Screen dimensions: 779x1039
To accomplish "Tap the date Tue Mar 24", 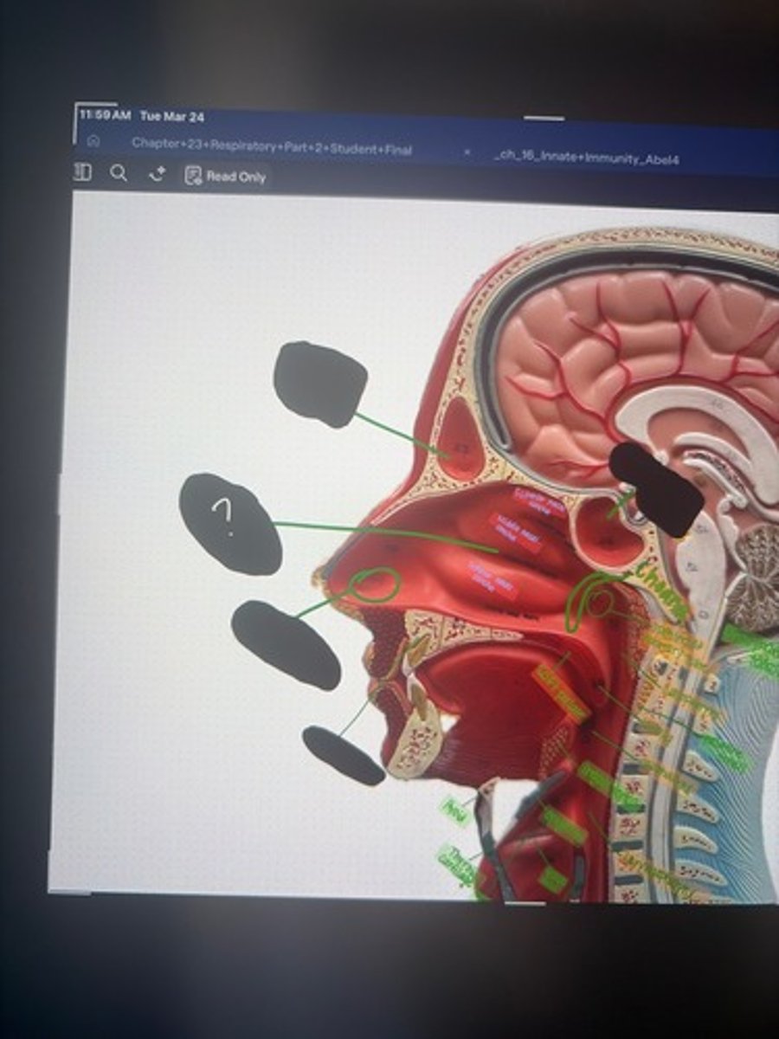I will coord(171,117).
